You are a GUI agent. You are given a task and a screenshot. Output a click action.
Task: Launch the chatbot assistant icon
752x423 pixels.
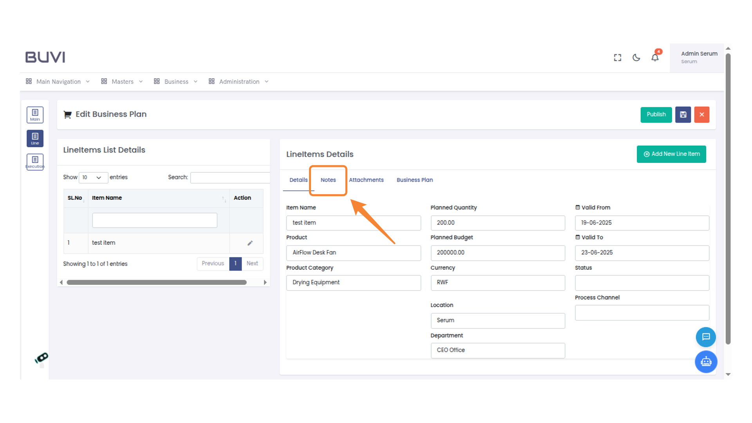click(x=706, y=362)
